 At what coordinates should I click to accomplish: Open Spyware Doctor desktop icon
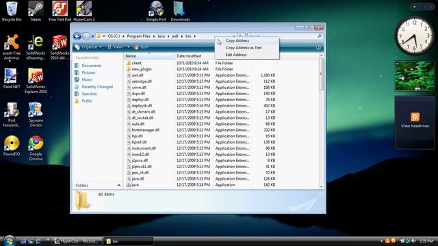point(36,115)
